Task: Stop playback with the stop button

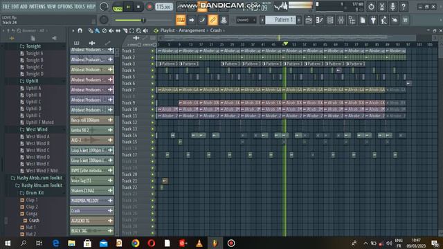Action: coord(138,7)
